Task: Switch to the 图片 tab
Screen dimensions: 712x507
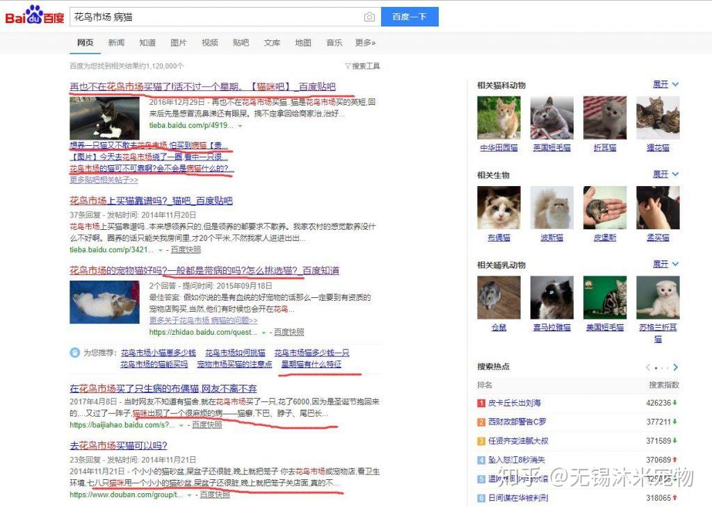Action: pyautogui.click(x=178, y=42)
